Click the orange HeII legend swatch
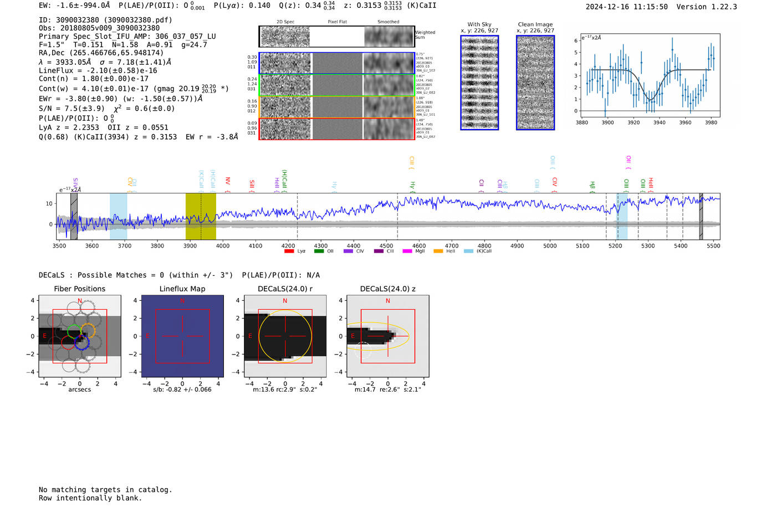776x528 pixels. (x=438, y=251)
